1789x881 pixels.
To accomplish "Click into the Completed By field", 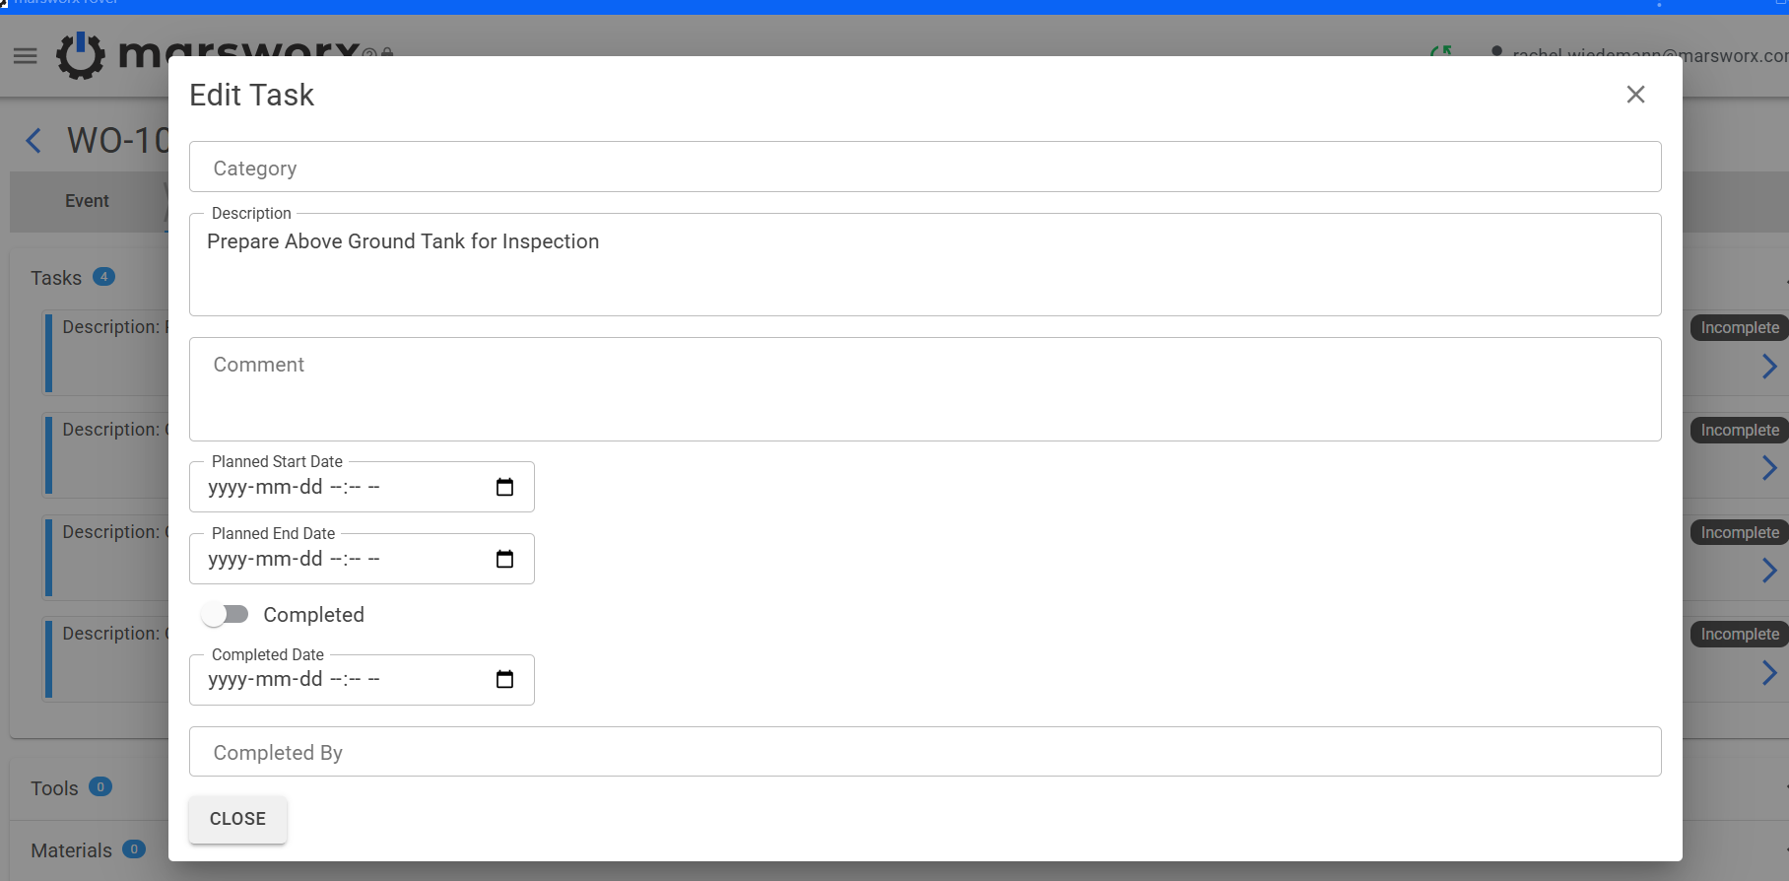I will coord(925,752).
